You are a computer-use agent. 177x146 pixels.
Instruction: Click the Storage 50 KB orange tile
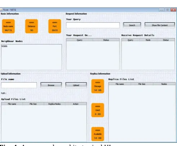pyautogui.click(x=98, y=86)
